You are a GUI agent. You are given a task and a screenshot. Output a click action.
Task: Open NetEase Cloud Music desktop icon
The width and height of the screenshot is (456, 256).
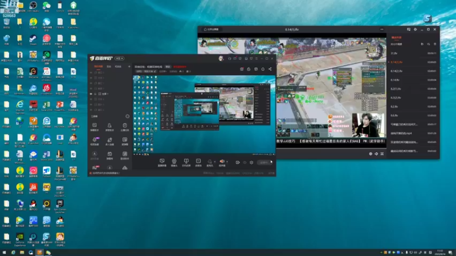point(47,89)
